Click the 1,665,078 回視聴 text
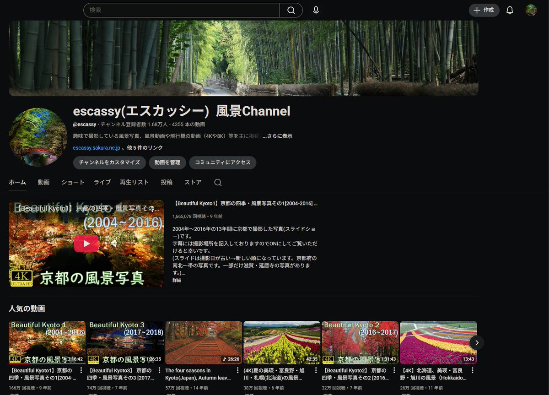 click(188, 216)
